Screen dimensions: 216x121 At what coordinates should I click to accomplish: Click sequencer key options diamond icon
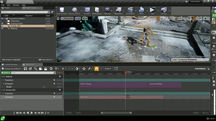click(x=77, y=69)
